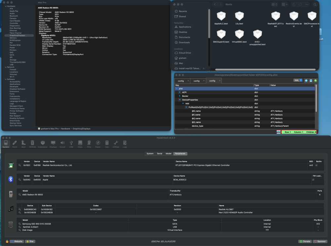The image size is (331, 246).
Task: Select SMCSuperIO.kext in Kexts Finder window
Action: coord(221,36)
